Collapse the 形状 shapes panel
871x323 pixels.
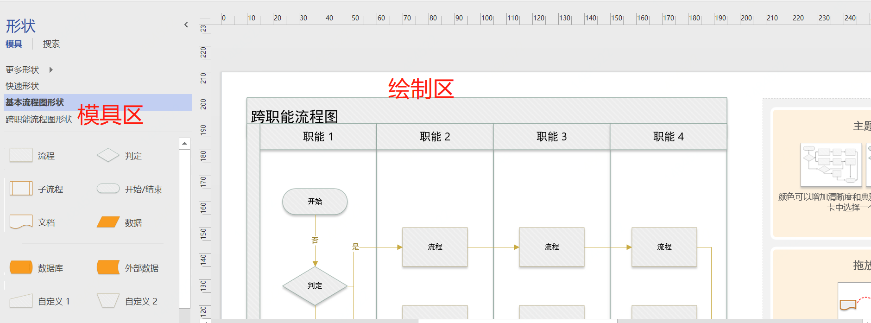[x=186, y=25]
